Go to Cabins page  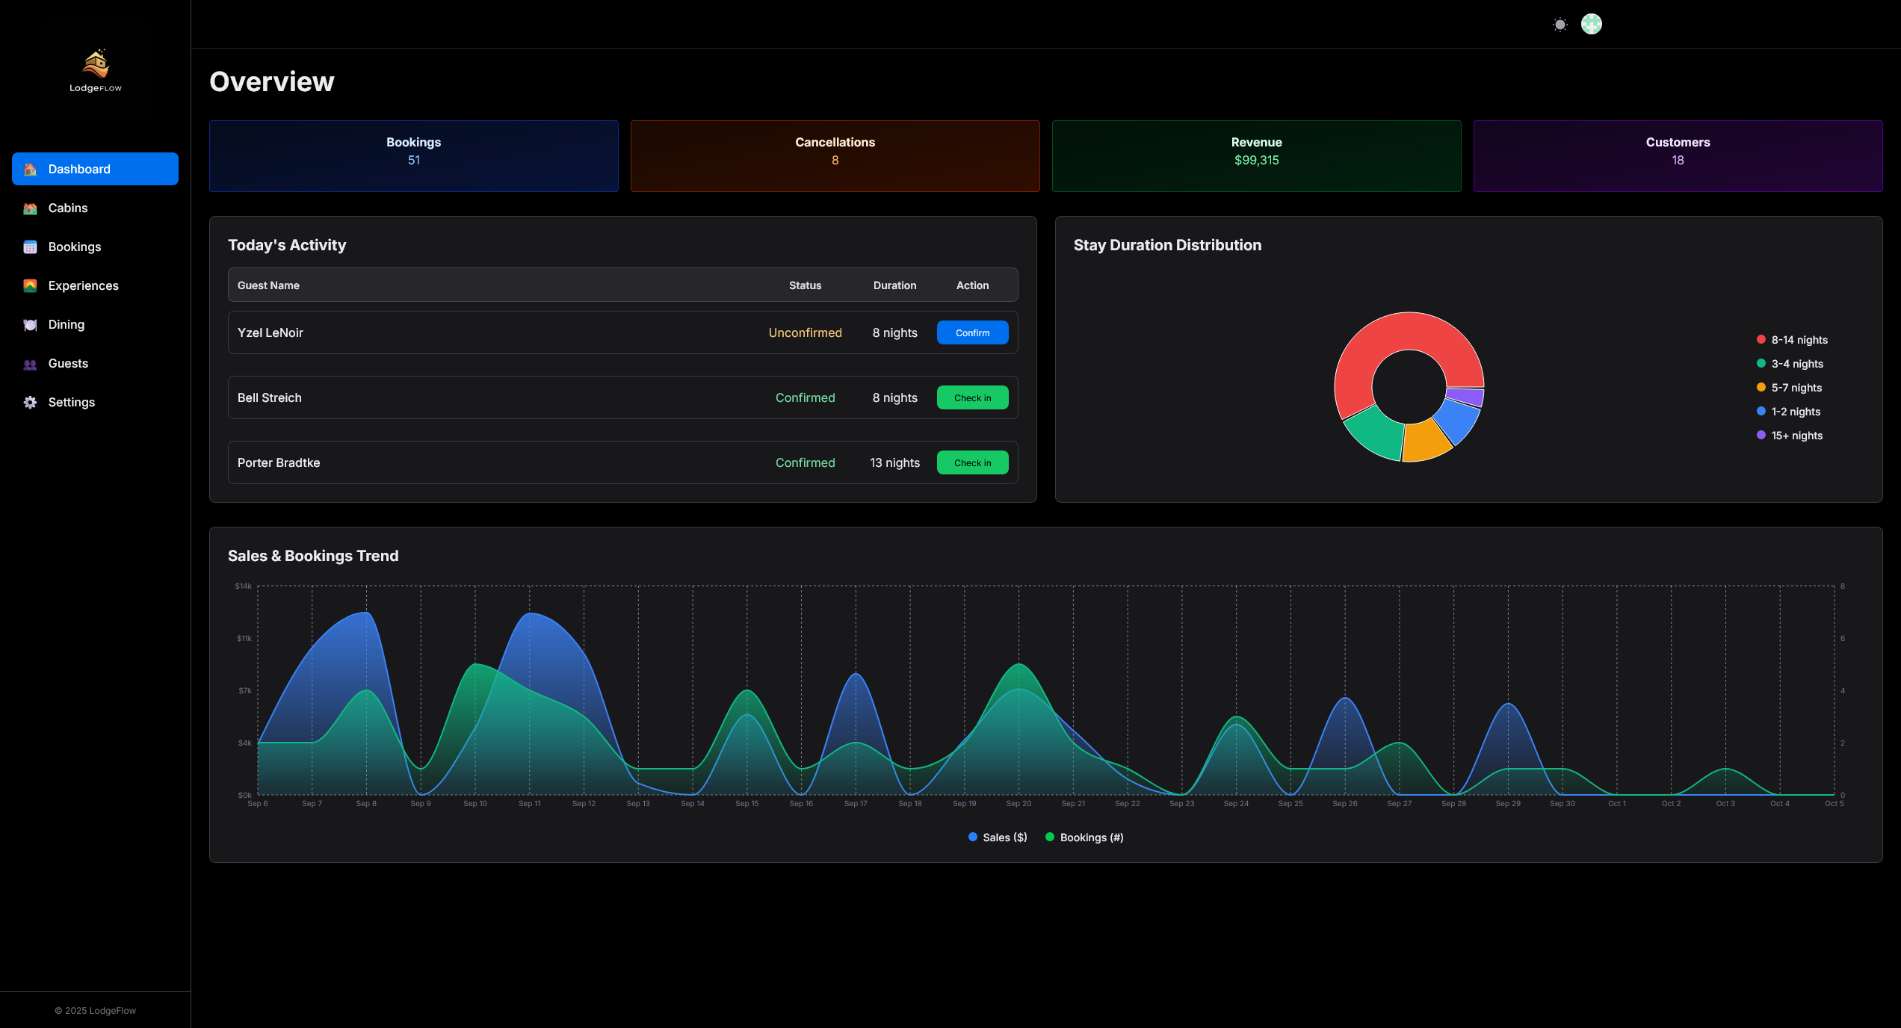click(x=95, y=208)
